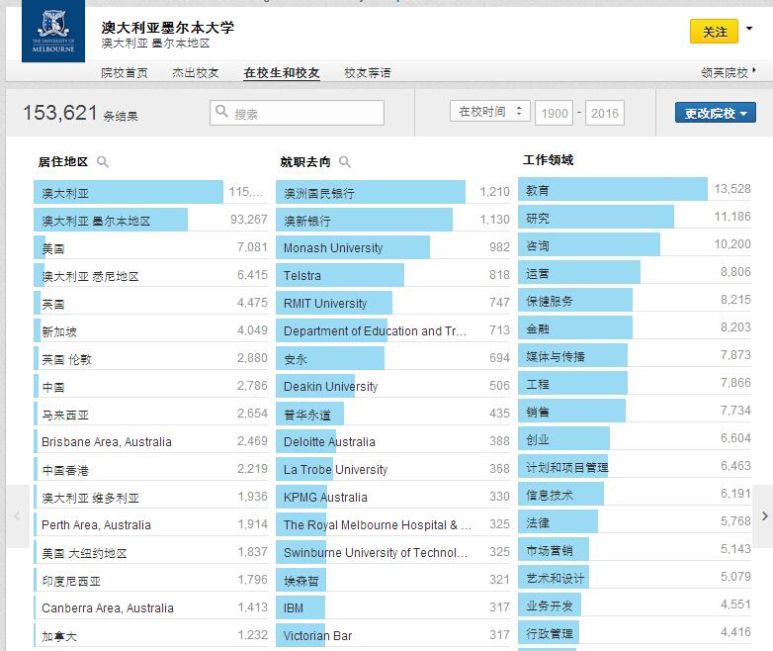
Task: Filter by work field 媒体与传播
Action: coord(635,355)
